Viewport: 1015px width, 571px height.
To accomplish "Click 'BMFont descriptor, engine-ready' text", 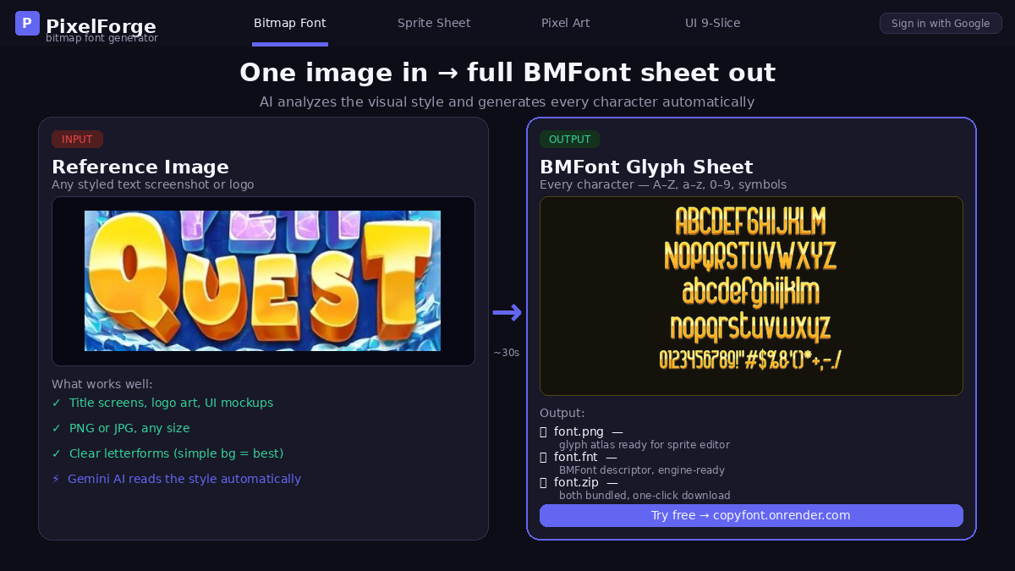I will pyautogui.click(x=642, y=470).
